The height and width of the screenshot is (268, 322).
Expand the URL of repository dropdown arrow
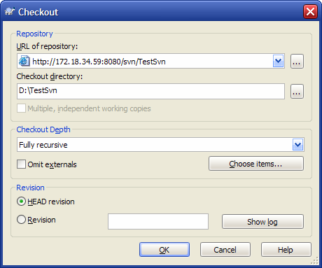278,61
